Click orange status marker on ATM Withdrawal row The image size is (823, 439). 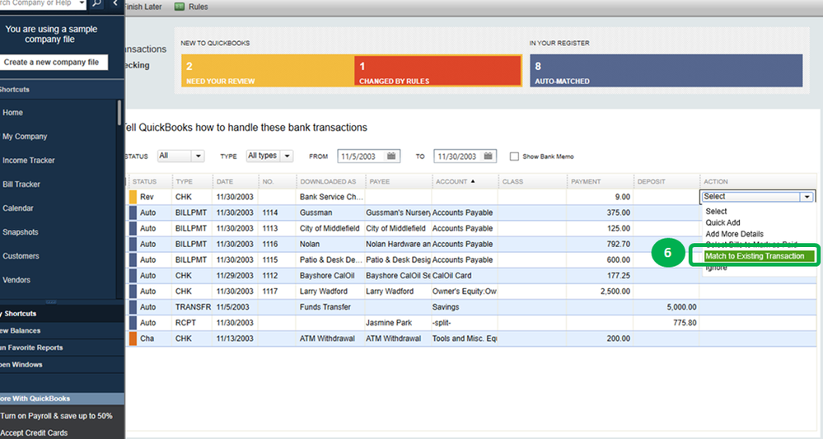[133, 339]
